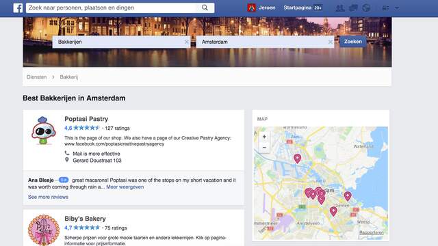Viewport: 438px width, 246px height.
Task: Click Biby's Bakery profile thumbnail
Action: 44,230
